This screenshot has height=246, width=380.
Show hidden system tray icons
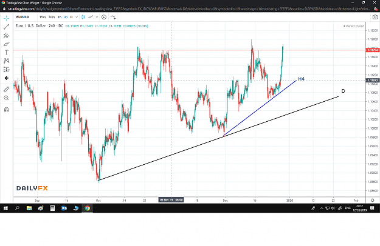point(322,208)
